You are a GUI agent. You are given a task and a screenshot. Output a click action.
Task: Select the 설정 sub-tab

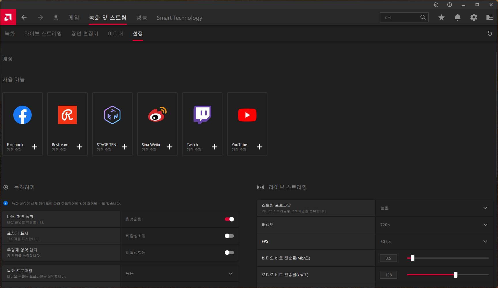point(138,33)
